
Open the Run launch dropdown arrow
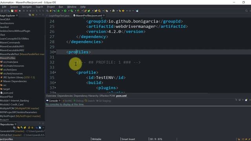point(69,11)
